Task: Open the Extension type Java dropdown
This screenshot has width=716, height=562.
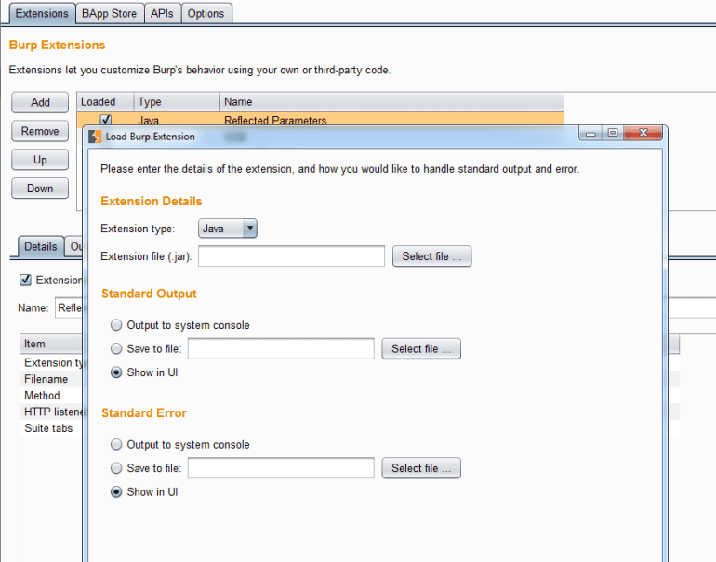Action: pyautogui.click(x=228, y=229)
